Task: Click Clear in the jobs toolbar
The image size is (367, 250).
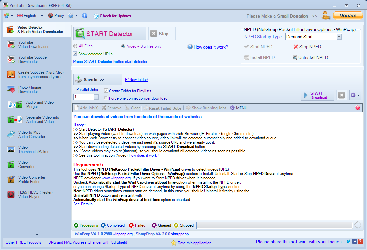Action: [132, 108]
